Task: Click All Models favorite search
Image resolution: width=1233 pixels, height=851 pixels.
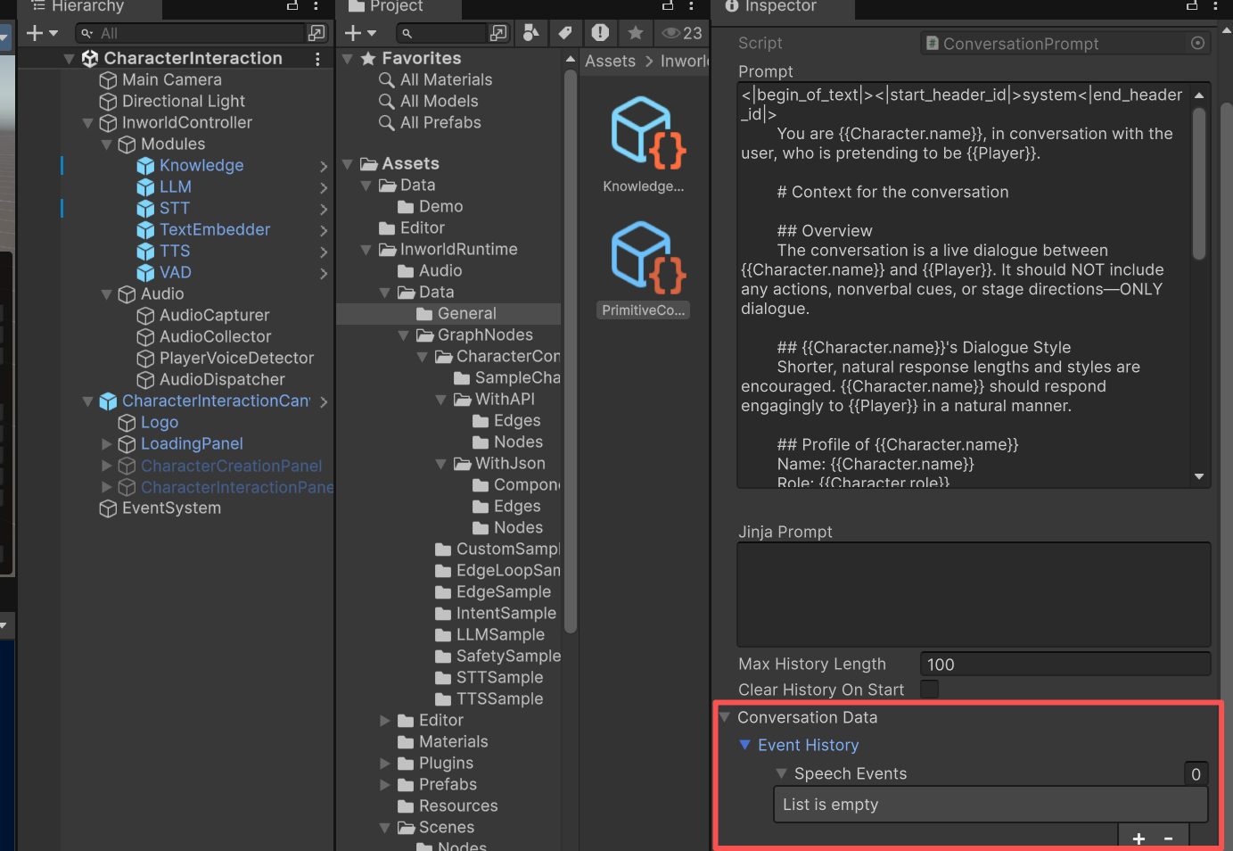Action: (x=439, y=101)
